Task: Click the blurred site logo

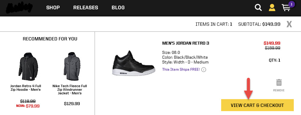Action: pyautogui.click(x=19, y=8)
